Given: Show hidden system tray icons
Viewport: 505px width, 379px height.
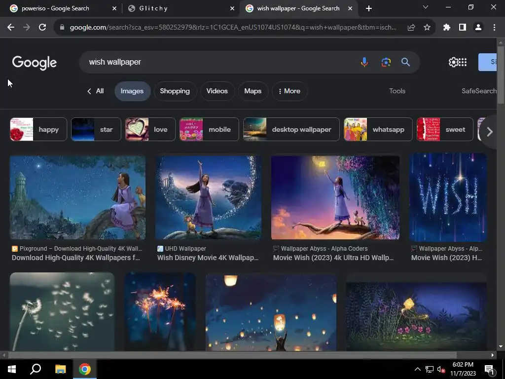Looking at the screenshot, I should [x=417, y=369].
